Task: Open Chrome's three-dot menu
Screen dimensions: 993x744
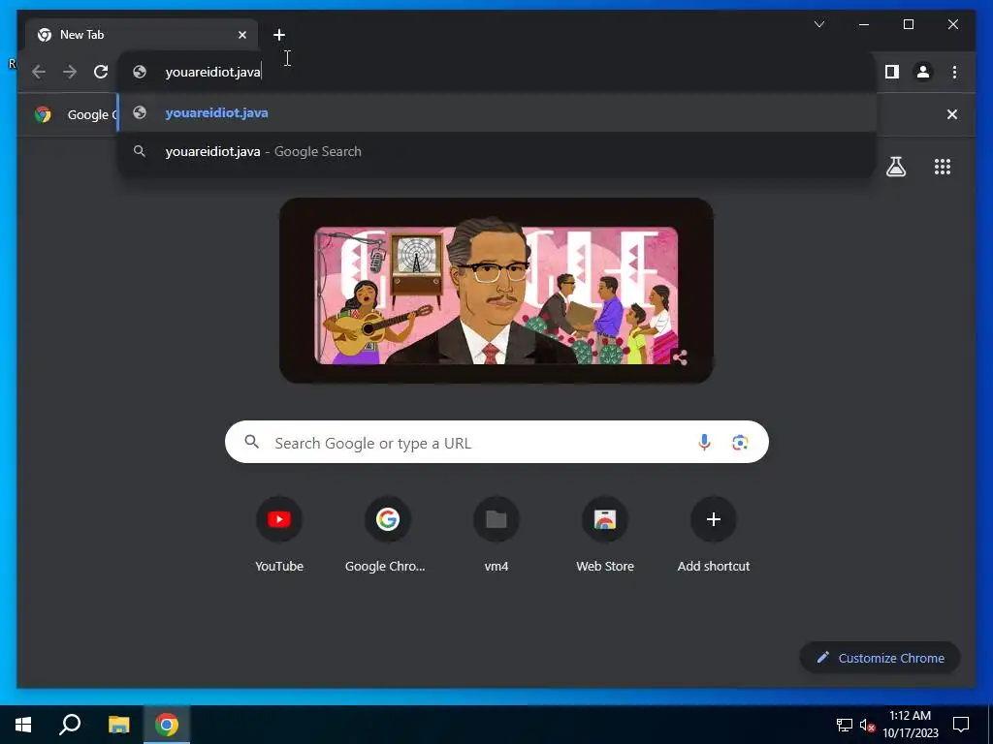Action: coord(954,72)
